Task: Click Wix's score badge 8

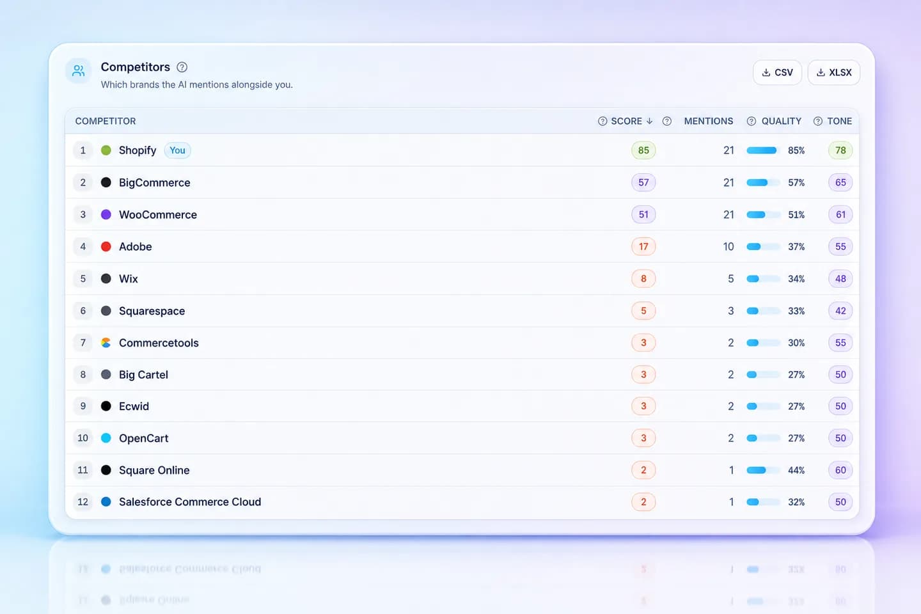Action: (x=643, y=279)
